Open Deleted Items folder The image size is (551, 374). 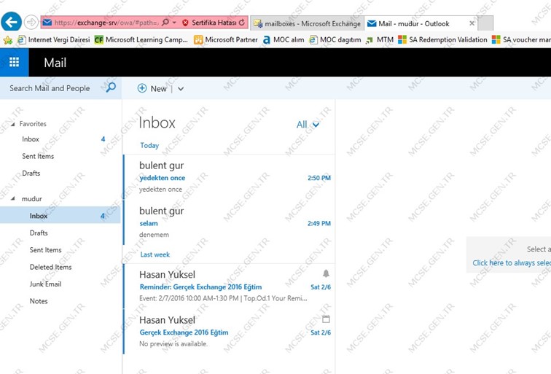50,267
